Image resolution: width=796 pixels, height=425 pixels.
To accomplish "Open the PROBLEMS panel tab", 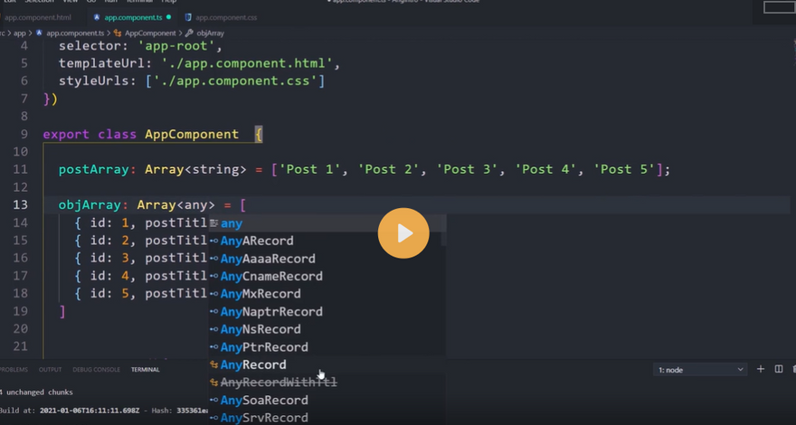I will click(14, 370).
